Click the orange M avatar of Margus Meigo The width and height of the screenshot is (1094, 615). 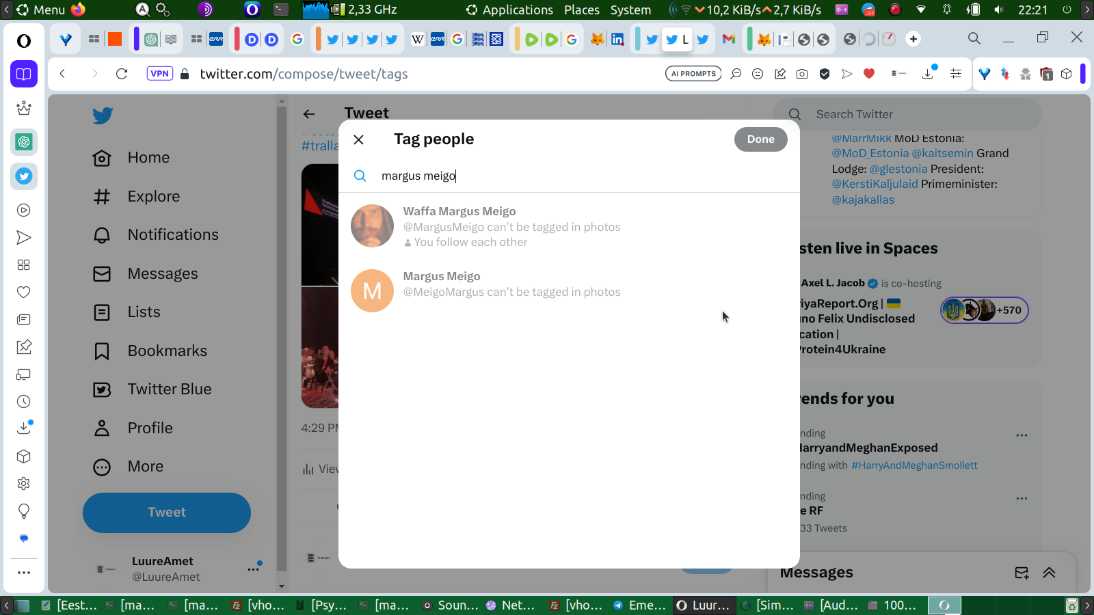(372, 290)
